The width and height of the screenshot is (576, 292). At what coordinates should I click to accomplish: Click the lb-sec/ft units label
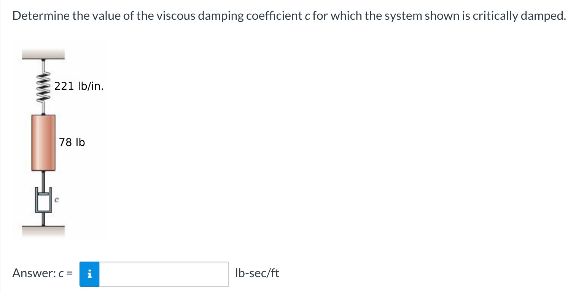(x=257, y=273)
